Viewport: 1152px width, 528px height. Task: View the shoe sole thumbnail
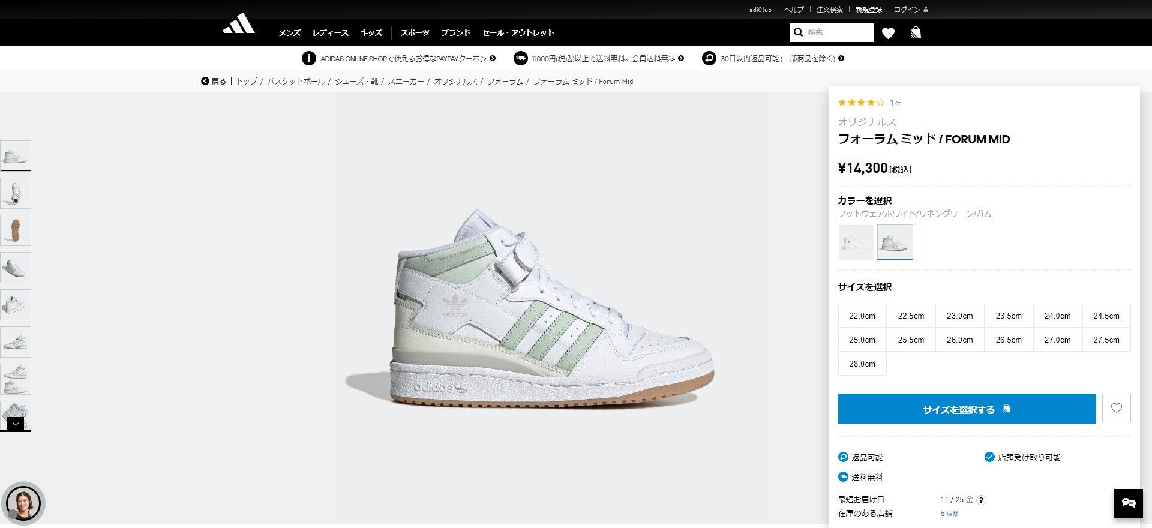click(16, 230)
